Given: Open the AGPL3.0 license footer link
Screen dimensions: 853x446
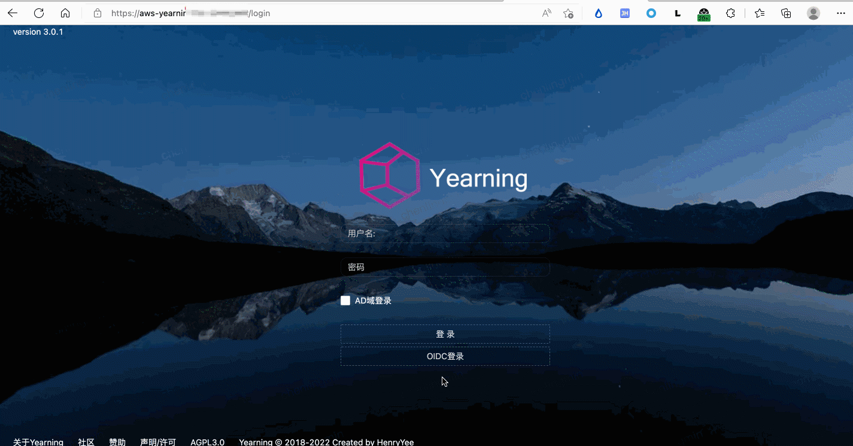Looking at the screenshot, I should tap(208, 442).
